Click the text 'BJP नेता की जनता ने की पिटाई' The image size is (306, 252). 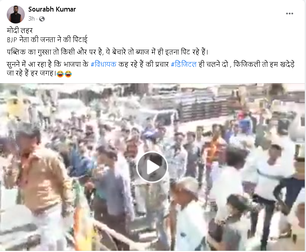(47, 40)
